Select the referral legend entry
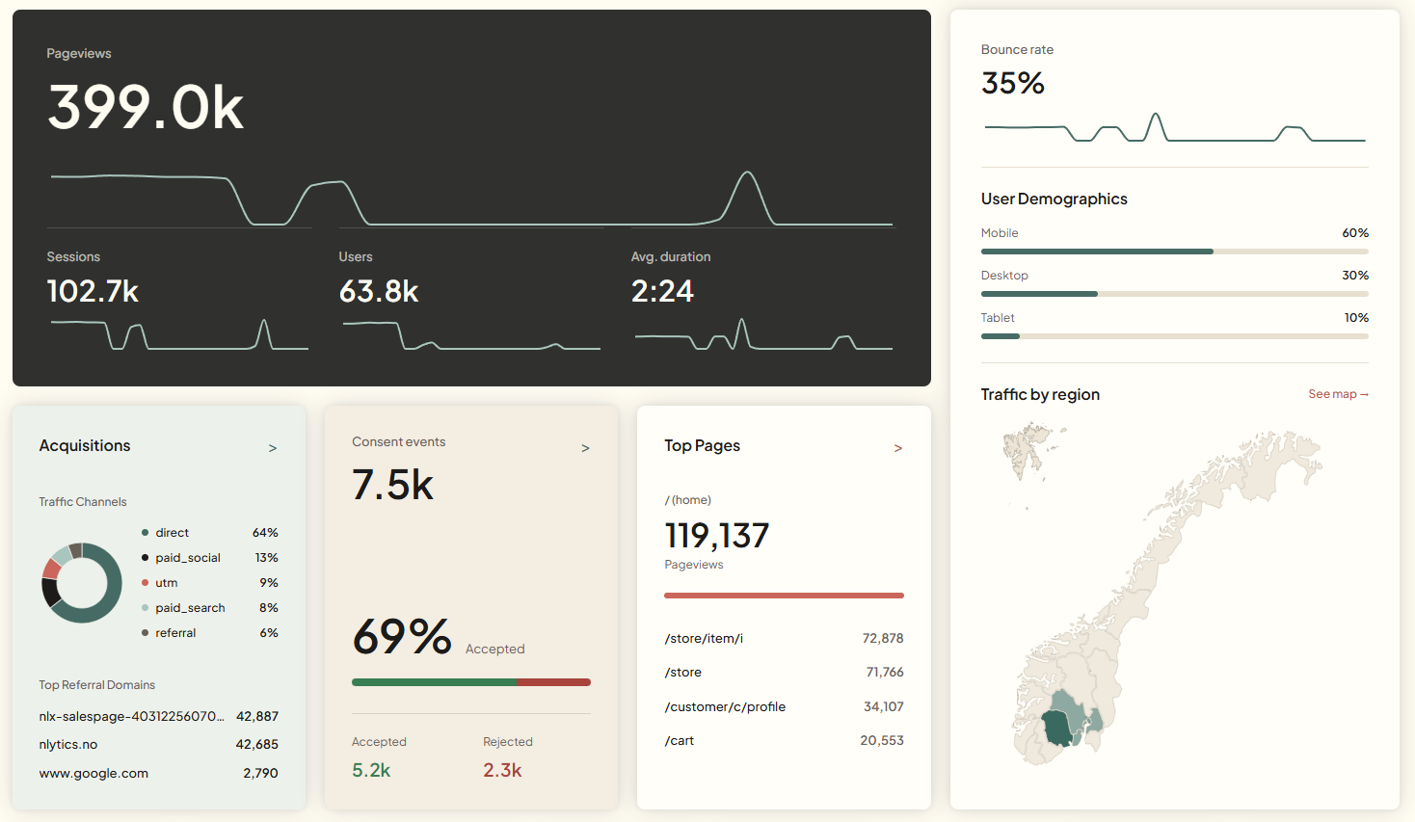The height and width of the screenshot is (822, 1415). [x=209, y=633]
